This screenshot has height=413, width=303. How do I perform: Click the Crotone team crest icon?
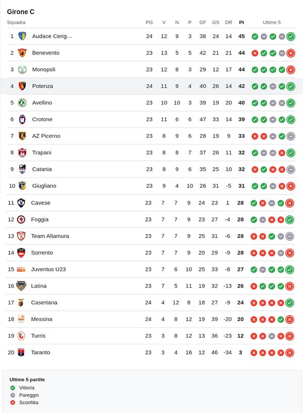[22, 120]
